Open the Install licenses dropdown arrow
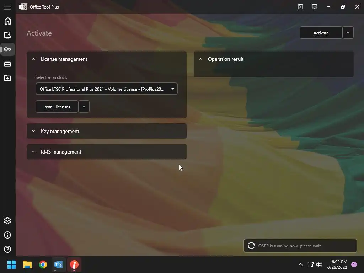This screenshot has width=364, height=273. click(84, 107)
